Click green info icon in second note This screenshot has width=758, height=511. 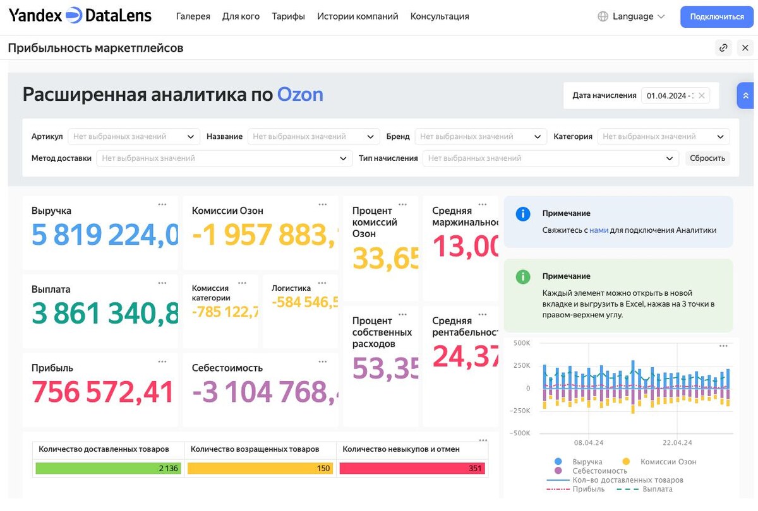(522, 276)
